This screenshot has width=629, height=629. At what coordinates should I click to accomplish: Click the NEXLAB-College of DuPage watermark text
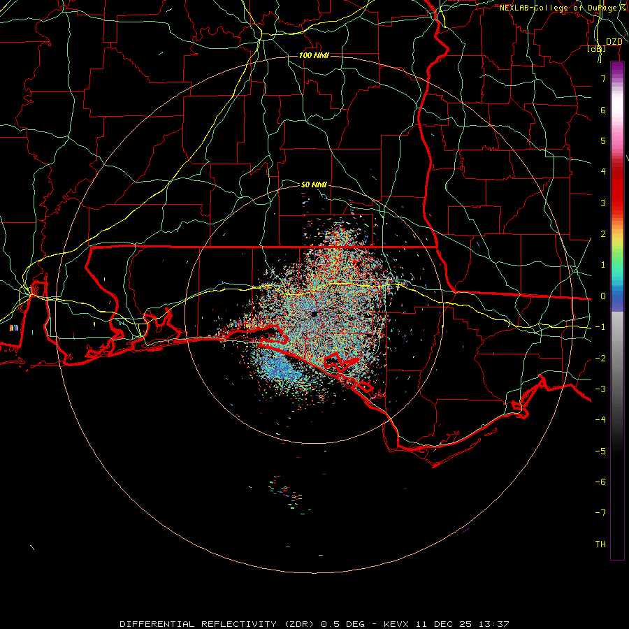point(563,8)
